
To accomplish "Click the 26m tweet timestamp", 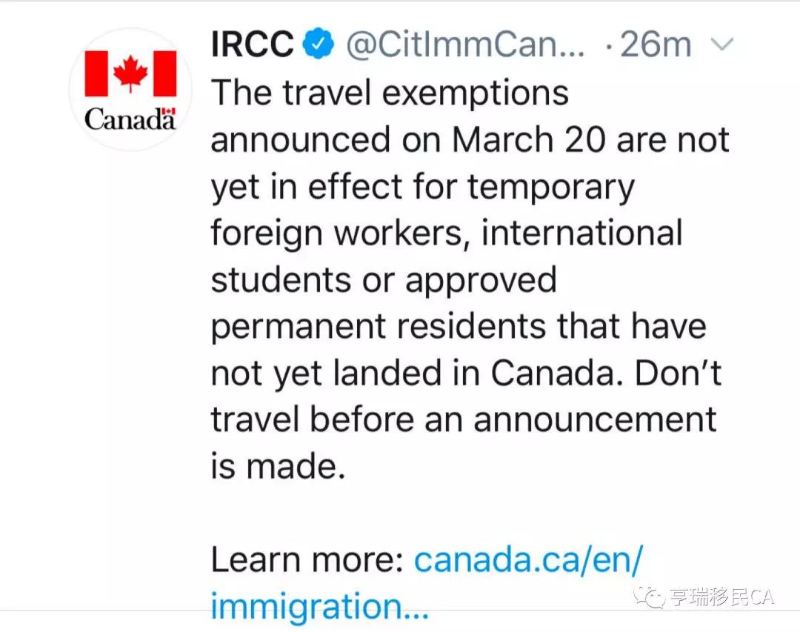I will pyautogui.click(x=656, y=44).
